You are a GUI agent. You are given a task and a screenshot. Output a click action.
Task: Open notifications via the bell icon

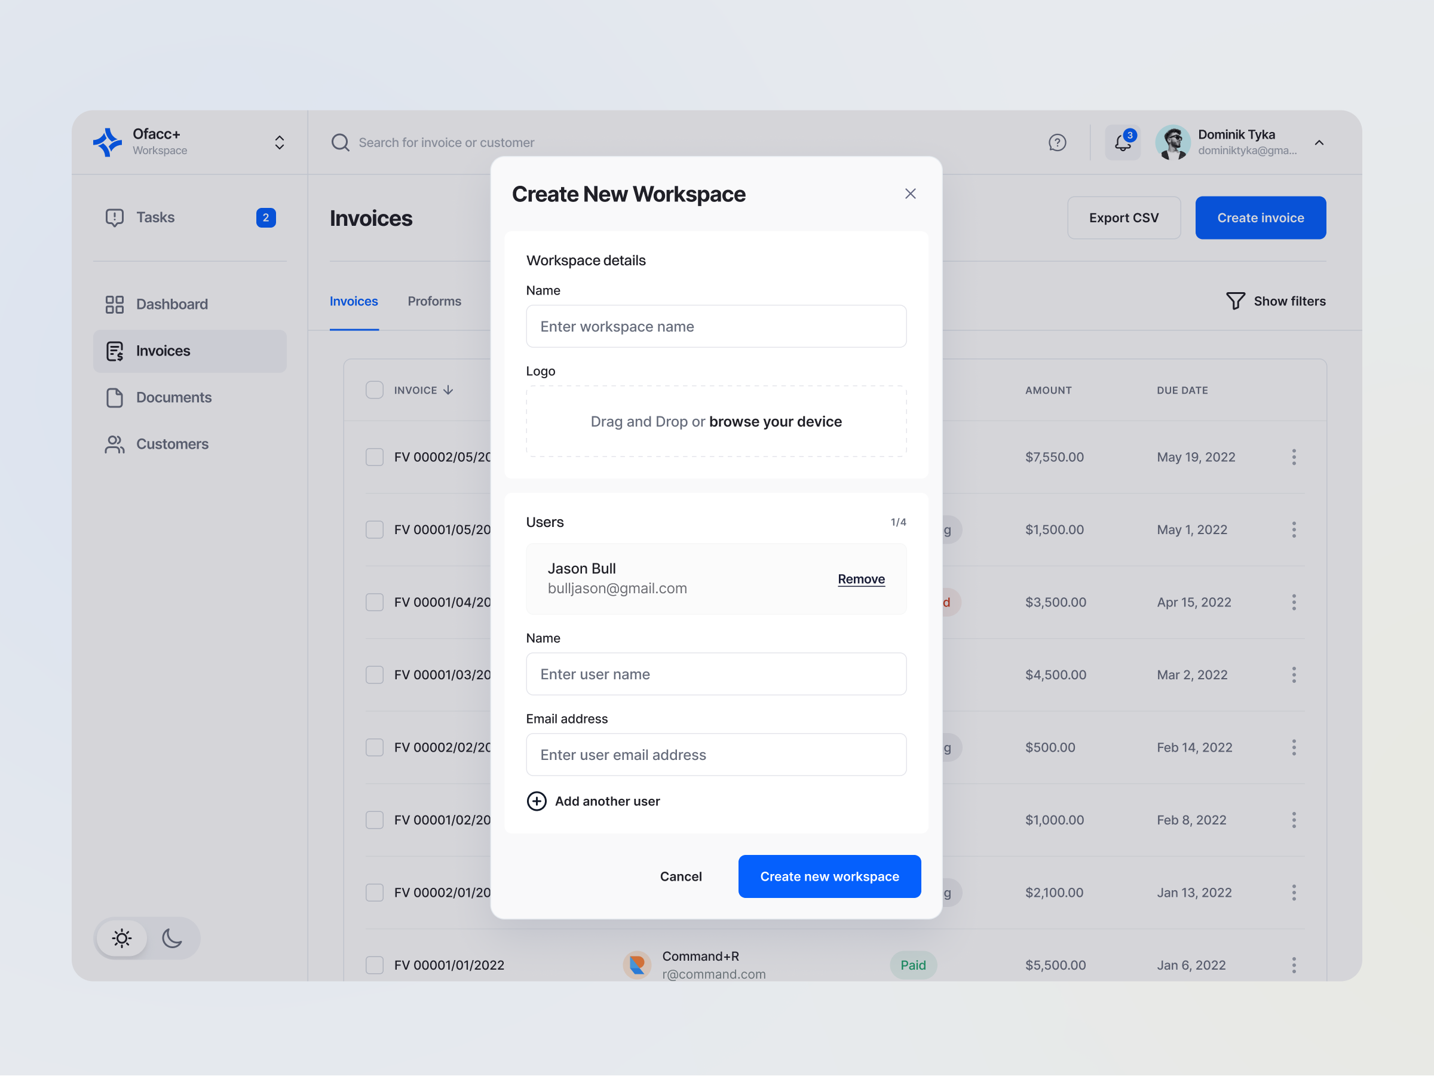1123,142
